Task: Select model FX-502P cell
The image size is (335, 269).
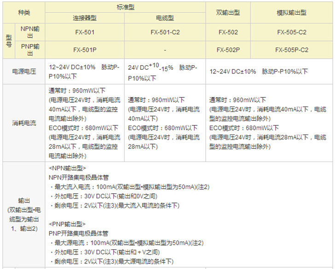Action: coord(228,50)
